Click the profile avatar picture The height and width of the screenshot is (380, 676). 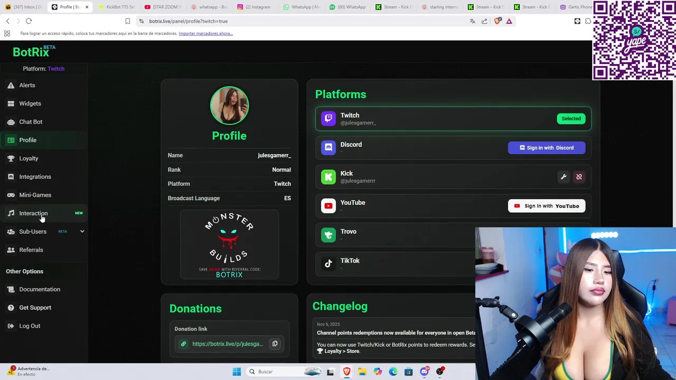click(229, 106)
